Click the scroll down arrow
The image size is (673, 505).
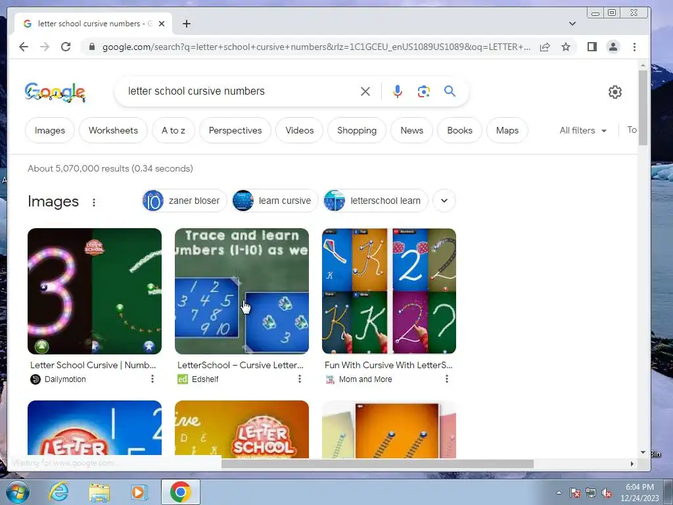pos(643,452)
